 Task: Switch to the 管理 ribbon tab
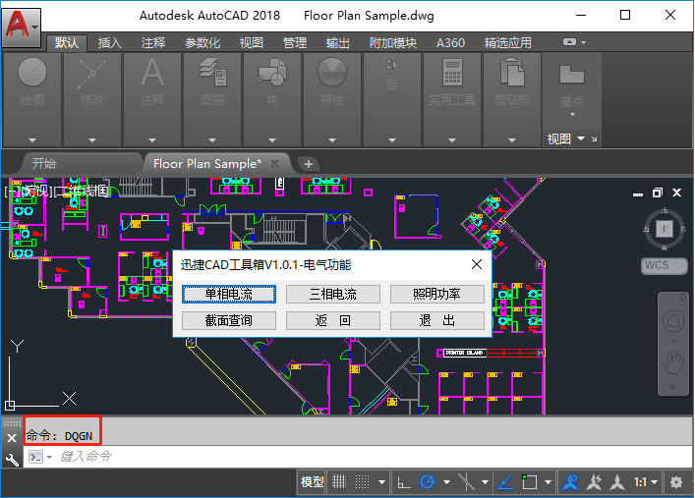pyautogui.click(x=294, y=43)
